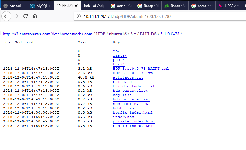Click the Key column header

click(116, 42)
